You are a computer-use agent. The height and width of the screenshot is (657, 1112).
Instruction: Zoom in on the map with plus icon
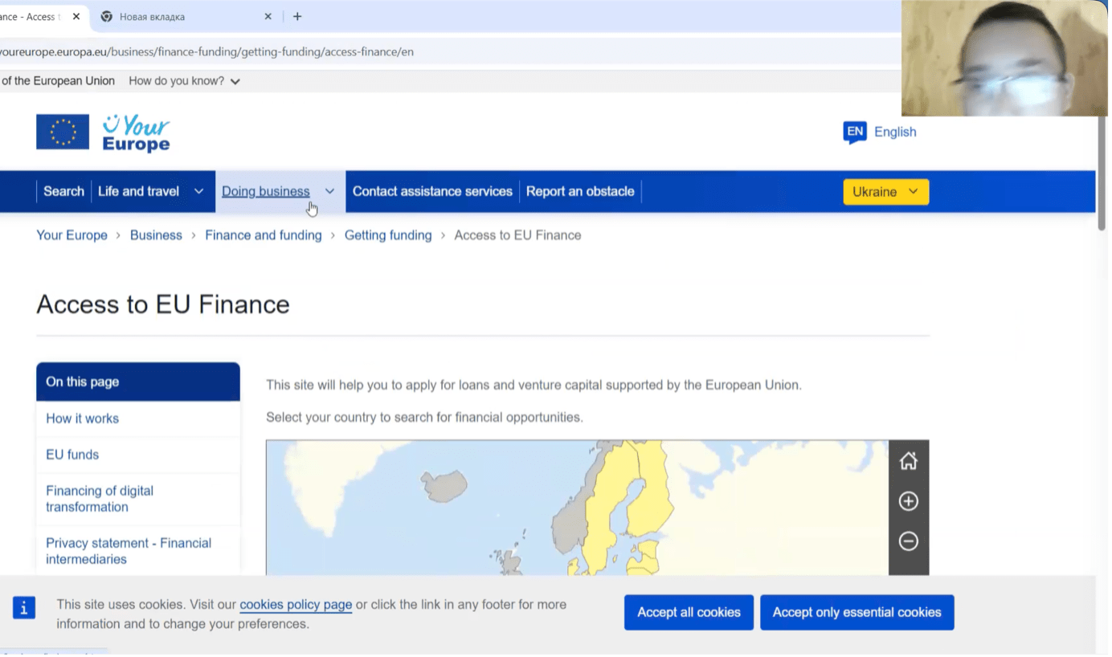pyautogui.click(x=908, y=501)
